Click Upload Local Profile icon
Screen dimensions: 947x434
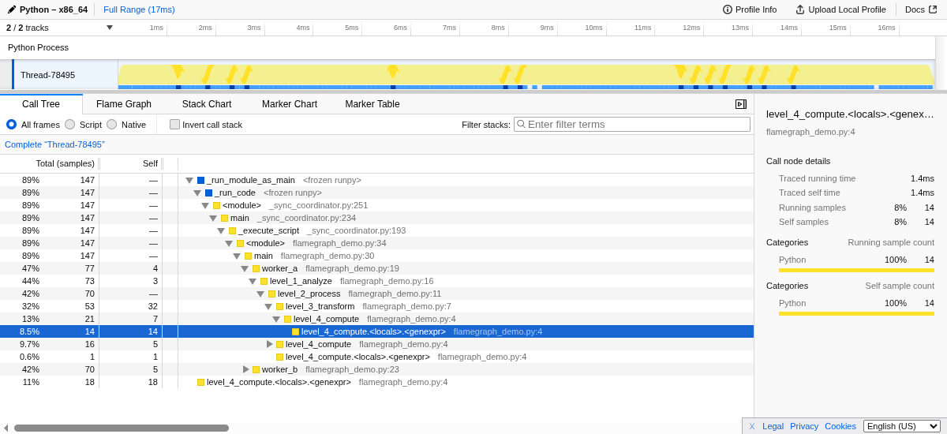pyautogui.click(x=800, y=9)
